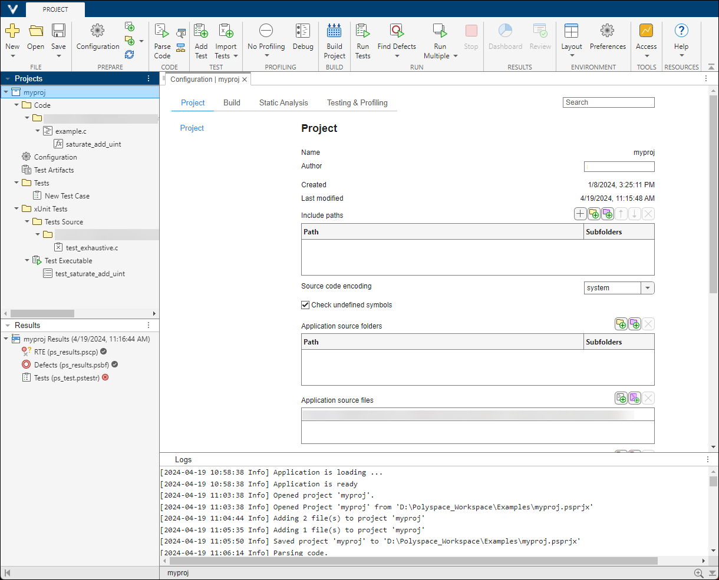Screen dimensions: 719x580
Task: Click zoom-in magnifier in status bar
Action: (698, 573)
